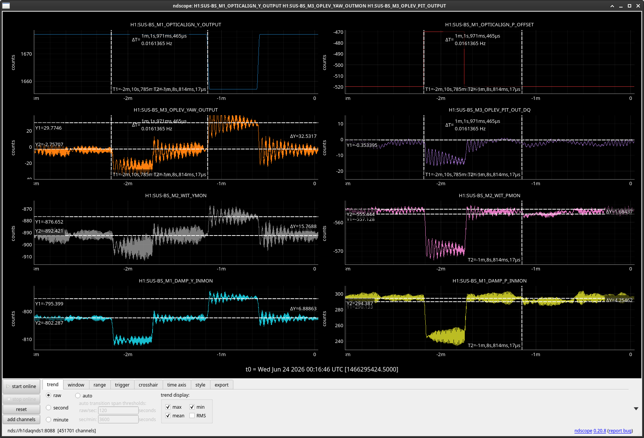Viewport: 644px width, 438px height.
Task: Switch to the crosshair tab
Action: coord(148,385)
